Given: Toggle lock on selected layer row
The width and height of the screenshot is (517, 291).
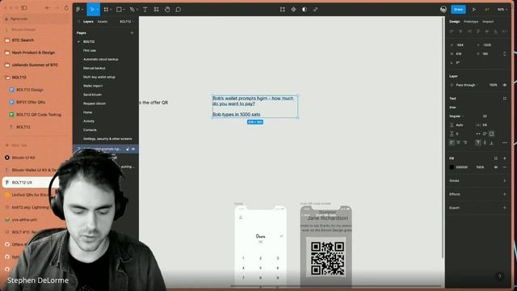Looking at the screenshot, I should pyautogui.click(x=128, y=149).
